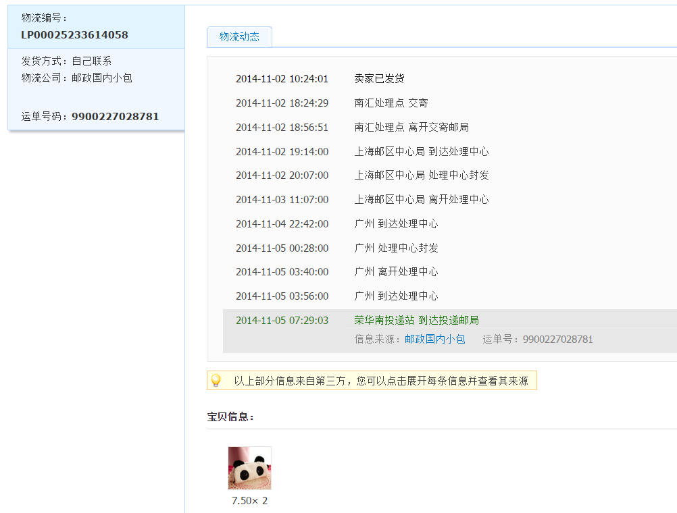Switch to the 物流动态 tab

[x=239, y=37]
